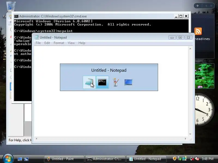Restore down the Untitled - Notepad window

point(180,37)
